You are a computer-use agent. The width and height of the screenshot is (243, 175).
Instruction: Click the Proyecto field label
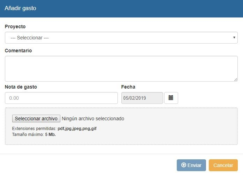(15, 26)
